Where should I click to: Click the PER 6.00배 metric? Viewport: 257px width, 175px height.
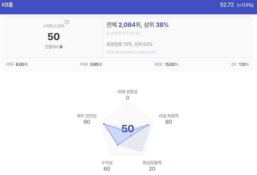click(x=17, y=64)
